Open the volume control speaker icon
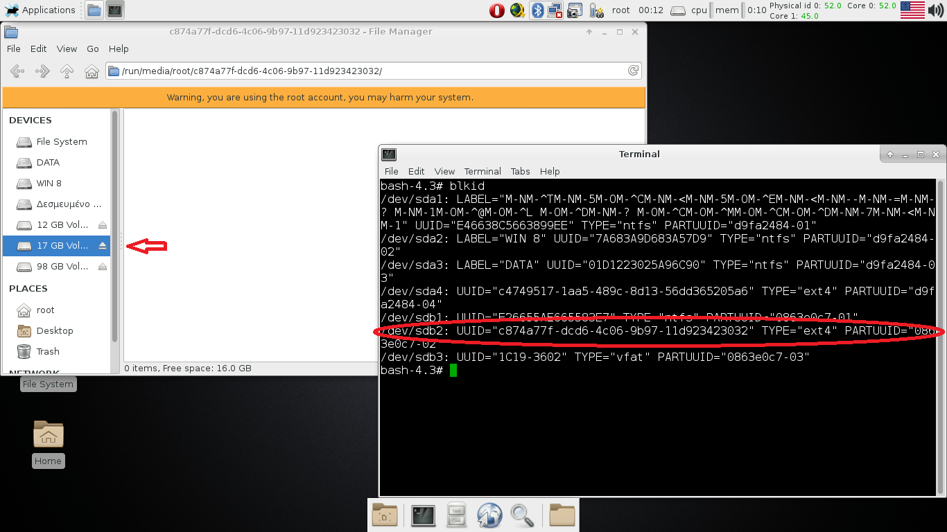The width and height of the screenshot is (947, 532). point(936,10)
